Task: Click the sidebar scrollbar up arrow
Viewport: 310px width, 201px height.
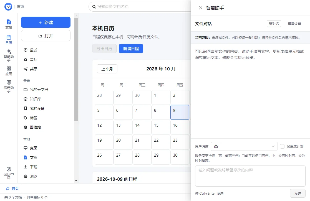Action: coord(76,16)
